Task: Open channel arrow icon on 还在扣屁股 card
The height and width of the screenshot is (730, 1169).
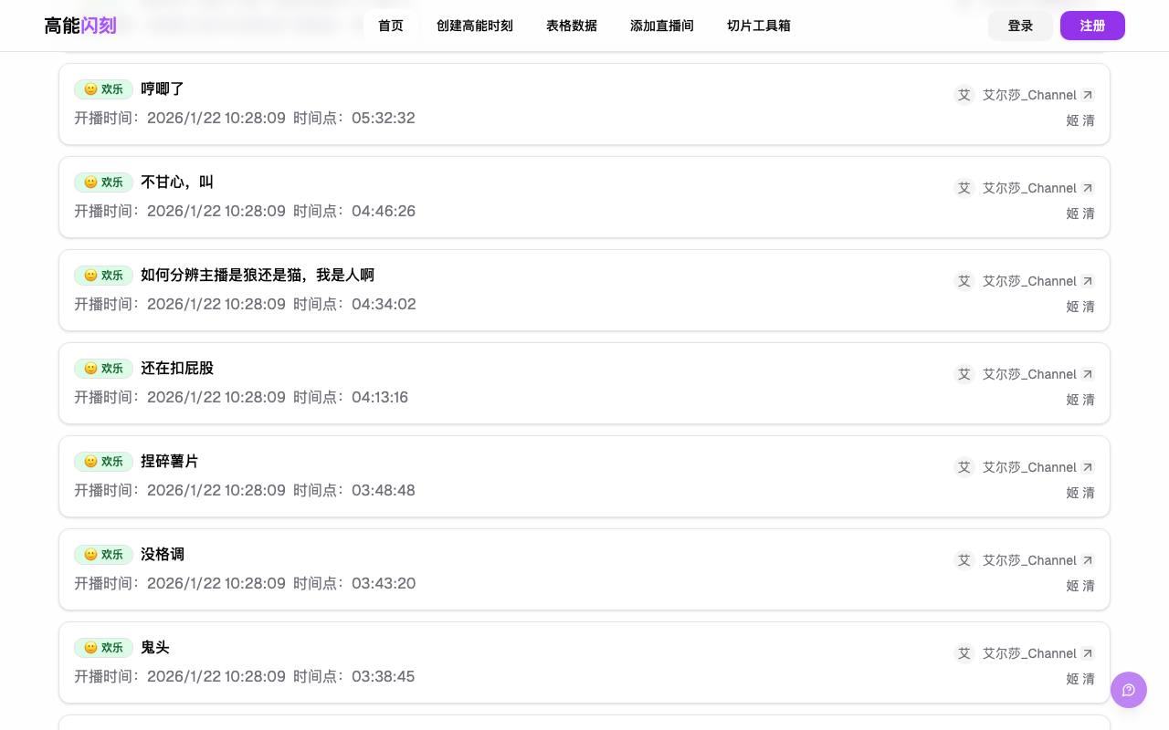Action: tap(1088, 374)
